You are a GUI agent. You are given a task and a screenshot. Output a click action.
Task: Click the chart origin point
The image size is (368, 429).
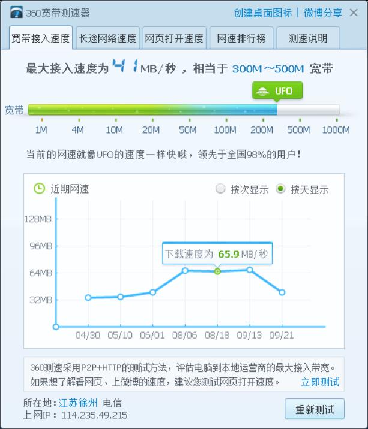coord(56,327)
